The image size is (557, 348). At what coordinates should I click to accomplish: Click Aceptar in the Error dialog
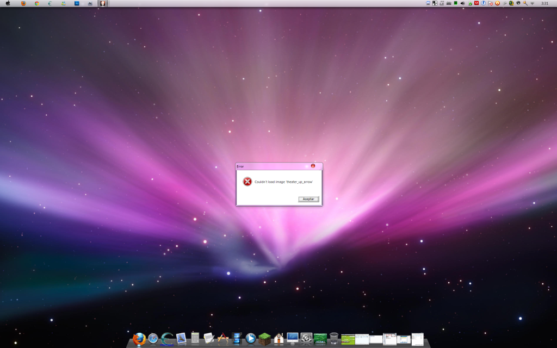pyautogui.click(x=308, y=199)
